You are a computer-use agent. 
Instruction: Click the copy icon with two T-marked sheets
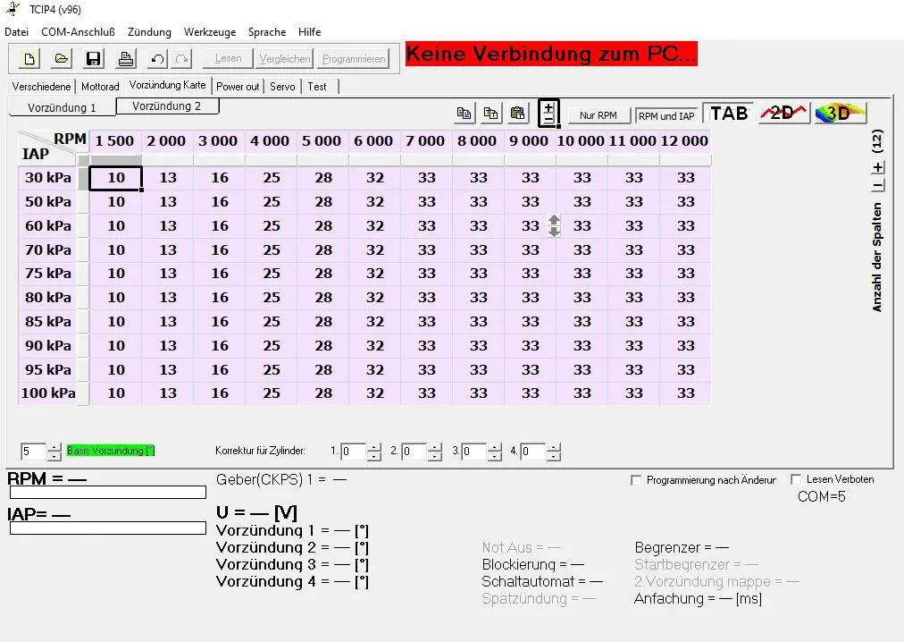491,113
